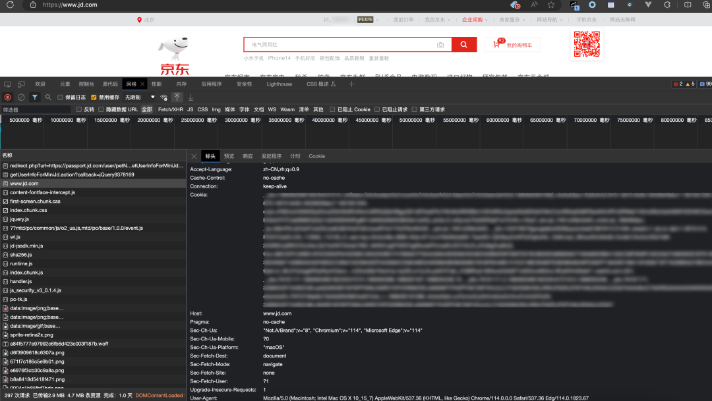Expand 企业采购 dropdown in JD nav
Viewport: 712px width, 401px height.
pyautogui.click(x=475, y=20)
